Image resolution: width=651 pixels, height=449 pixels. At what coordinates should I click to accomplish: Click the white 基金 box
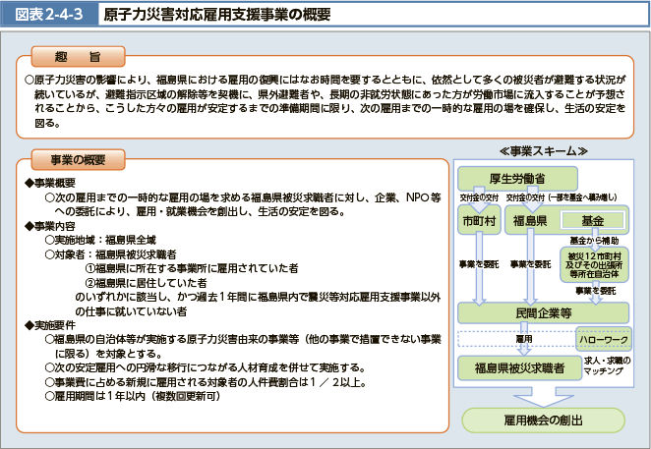(593, 220)
